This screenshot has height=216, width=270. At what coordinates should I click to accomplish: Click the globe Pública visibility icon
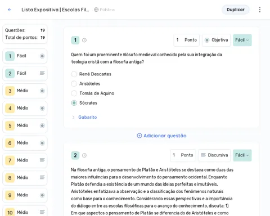pos(96,10)
